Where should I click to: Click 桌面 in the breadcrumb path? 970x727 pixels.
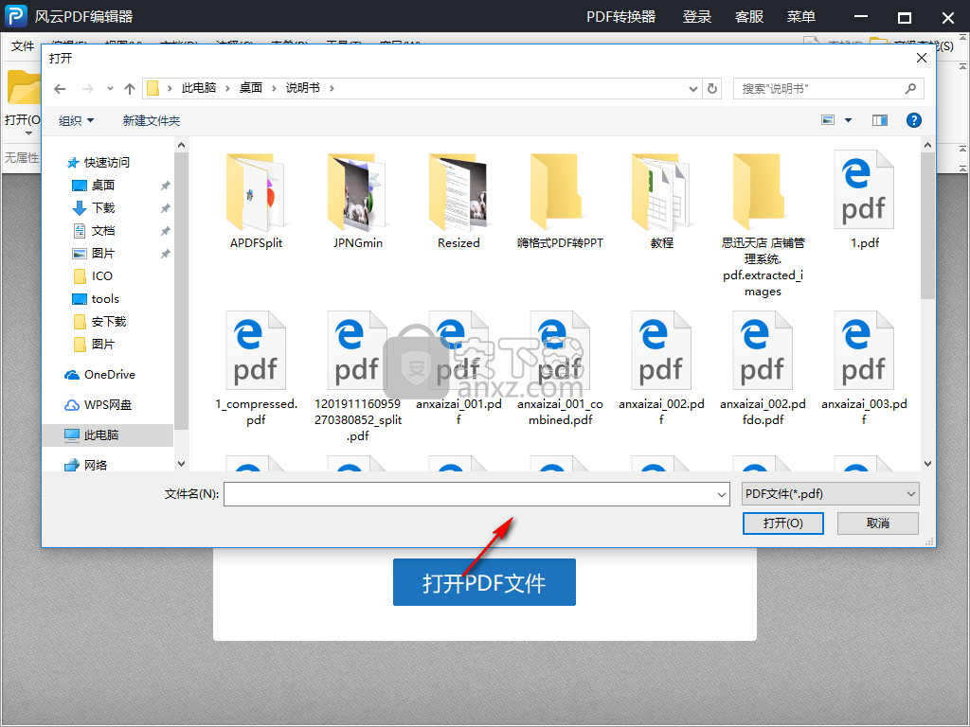coord(250,88)
